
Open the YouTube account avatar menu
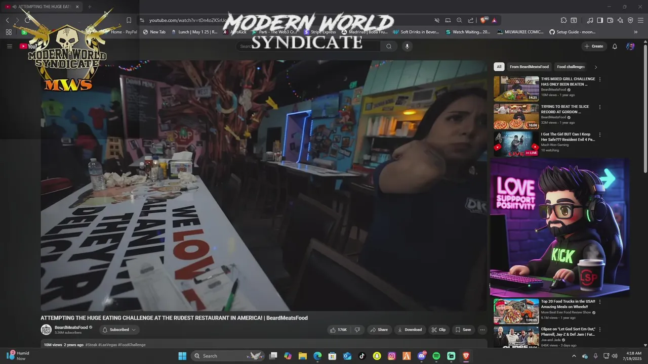point(630,46)
